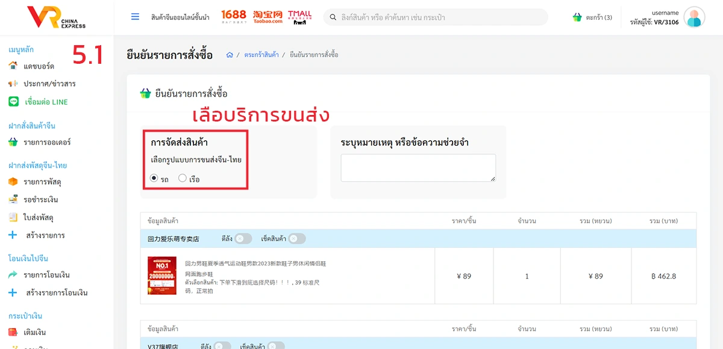The height and width of the screenshot is (349, 723).
Task: Open ประกาศ/ข่าวสาร in the sidebar
Action: coord(49,84)
